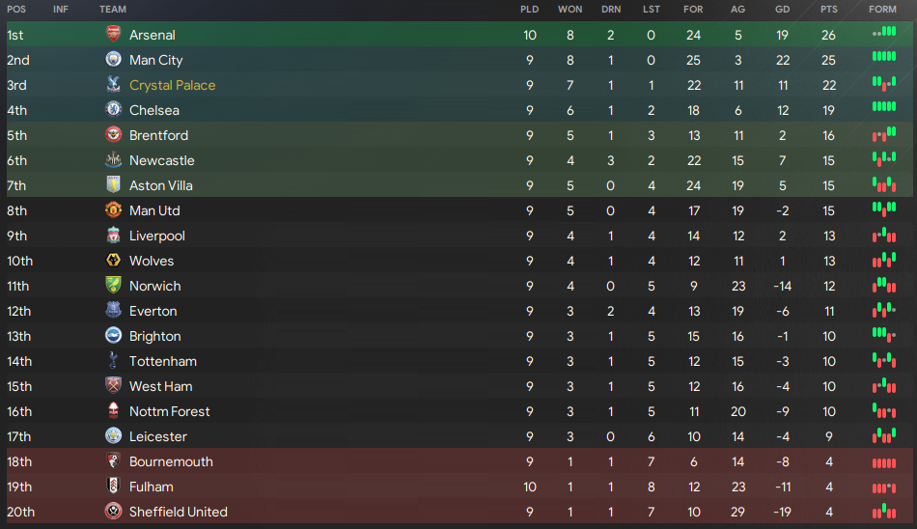Sort by the WON column header

tap(570, 10)
